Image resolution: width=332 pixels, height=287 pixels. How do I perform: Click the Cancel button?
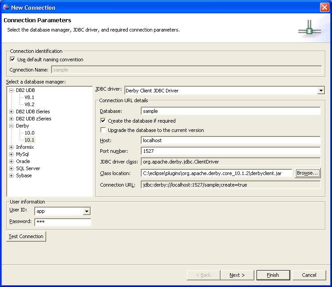[309, 275]
